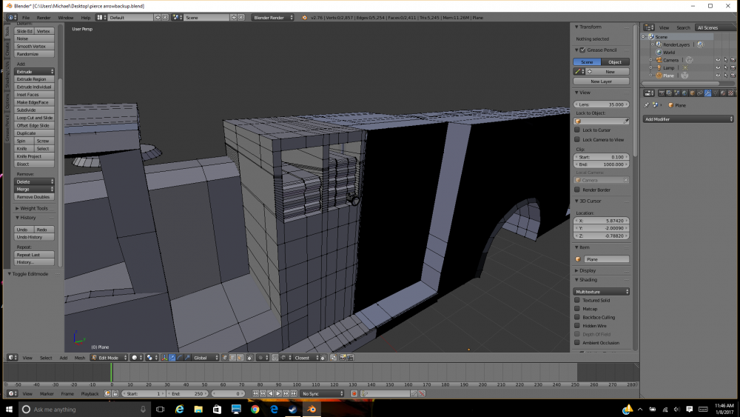Image resolution: width=740 pixels, height=417 pixels.
Task: Enable the Lock to Cursor checkbox
Action: (x=578, y=130)
